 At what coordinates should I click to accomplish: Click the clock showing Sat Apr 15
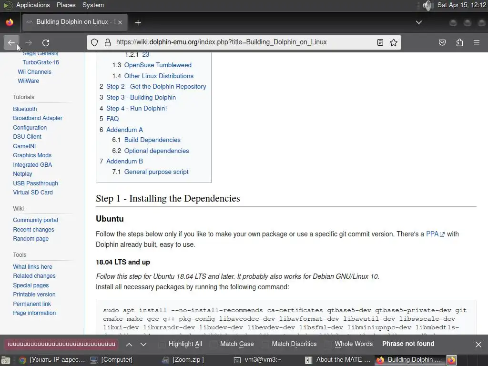click(461, 5)
